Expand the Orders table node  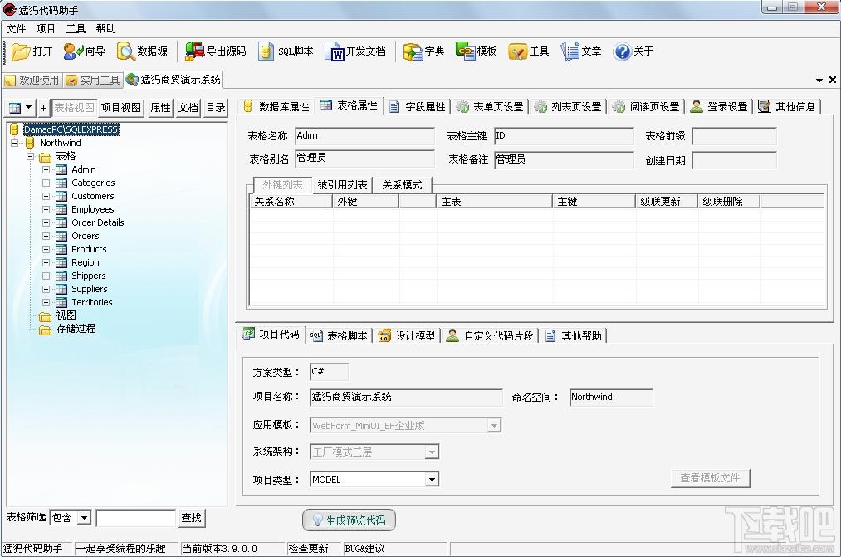pyautogui.click(x=46, y=236)
